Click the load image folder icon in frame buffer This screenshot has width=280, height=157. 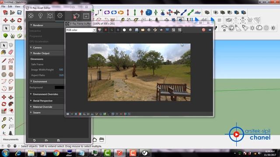(x=143, y=30)
